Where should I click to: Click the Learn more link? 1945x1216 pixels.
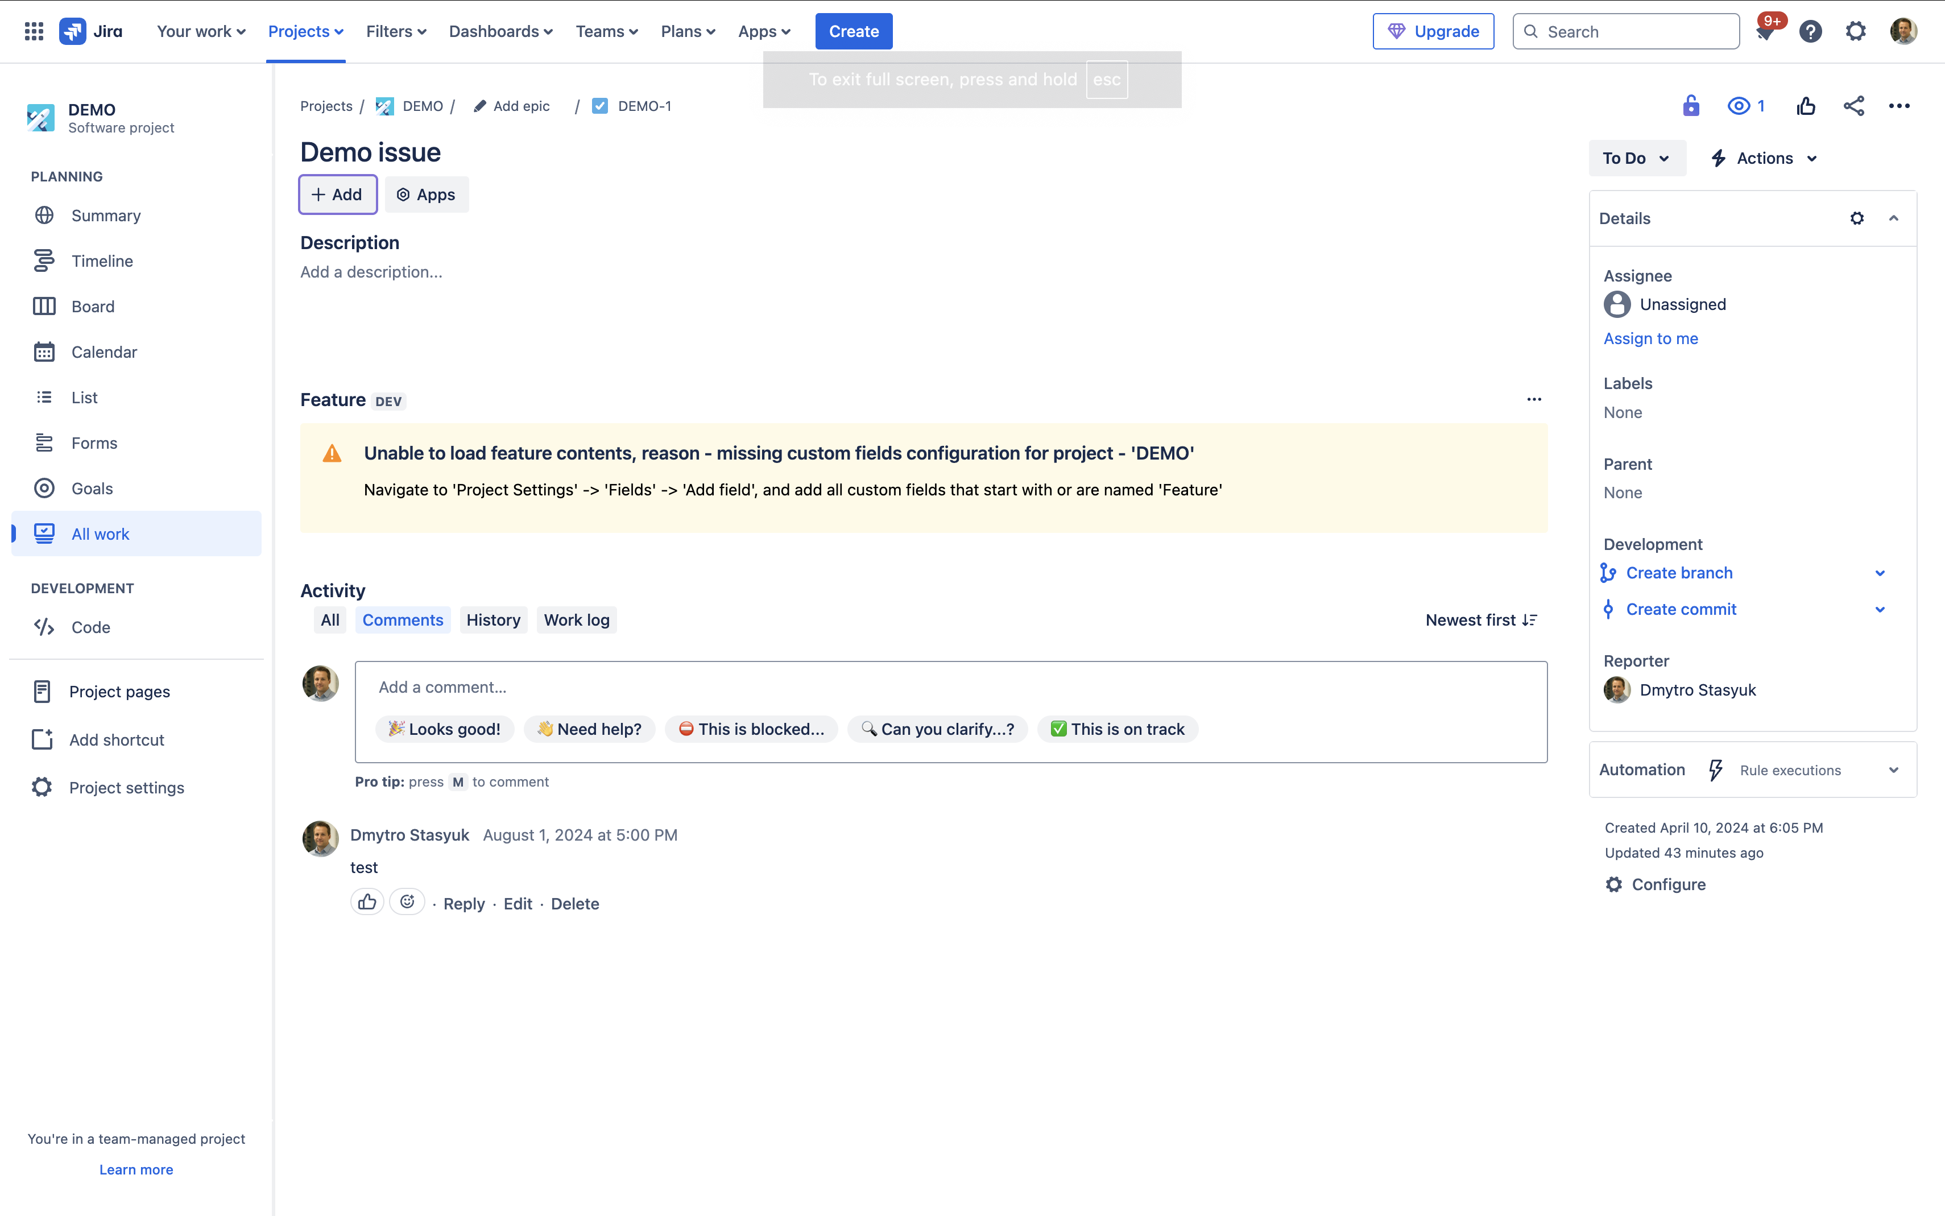[x=136, y=1169]
